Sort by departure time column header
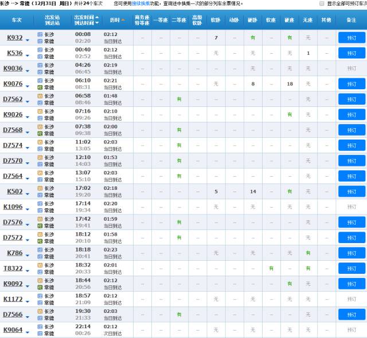367x338 pixels. 84,17
